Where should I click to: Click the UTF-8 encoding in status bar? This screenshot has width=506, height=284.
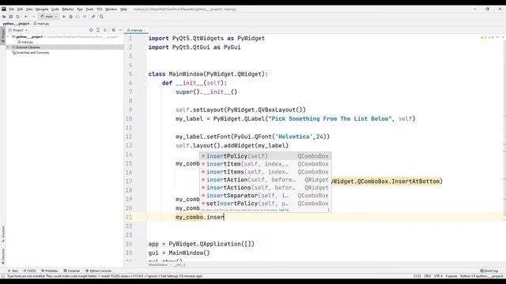[438, 276]
